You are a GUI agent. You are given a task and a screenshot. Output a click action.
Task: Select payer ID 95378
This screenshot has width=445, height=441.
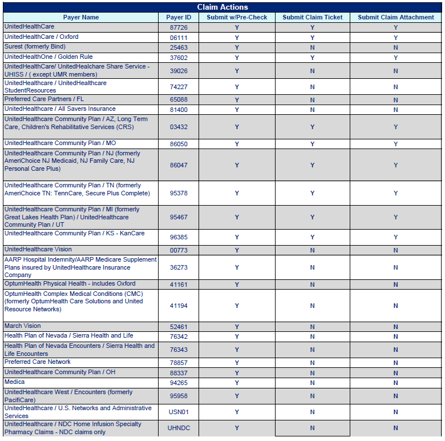(x=179, y=193)
